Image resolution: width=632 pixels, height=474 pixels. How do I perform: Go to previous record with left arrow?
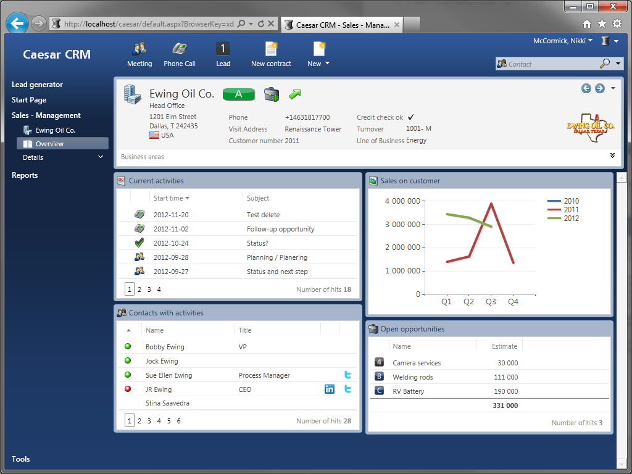click(x=586, y=88)
